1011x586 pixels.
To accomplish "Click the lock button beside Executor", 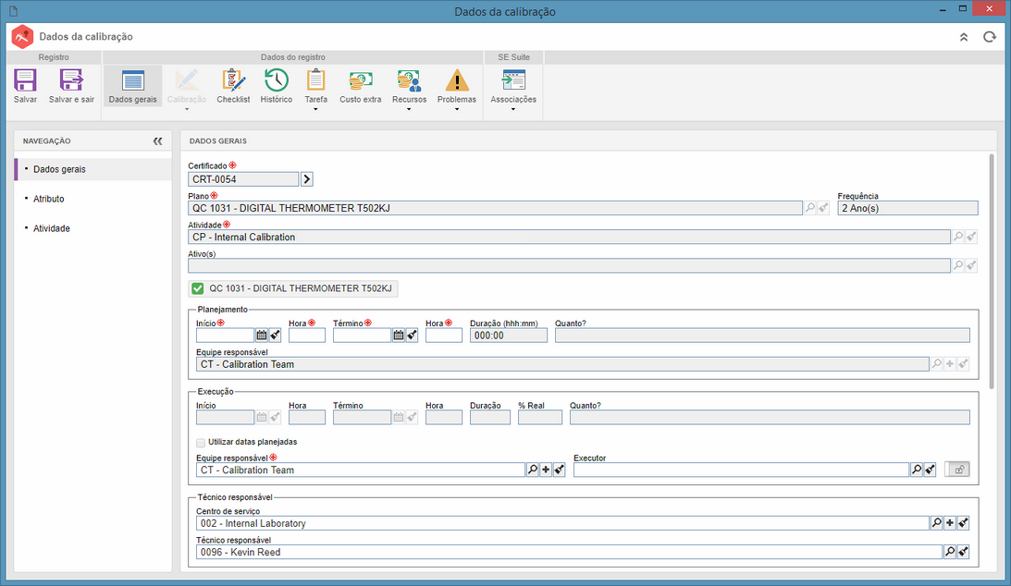I will point(957,470).
